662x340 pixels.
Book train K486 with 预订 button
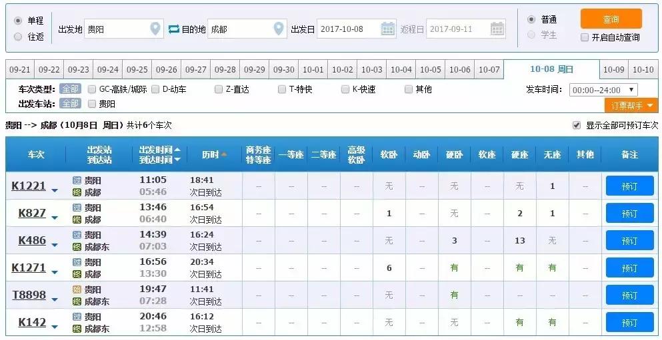tap(629, 241)
